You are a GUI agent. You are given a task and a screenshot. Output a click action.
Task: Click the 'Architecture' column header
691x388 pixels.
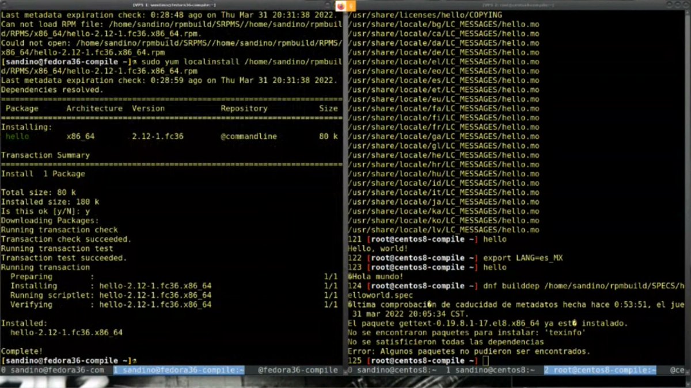pos(94,109)
